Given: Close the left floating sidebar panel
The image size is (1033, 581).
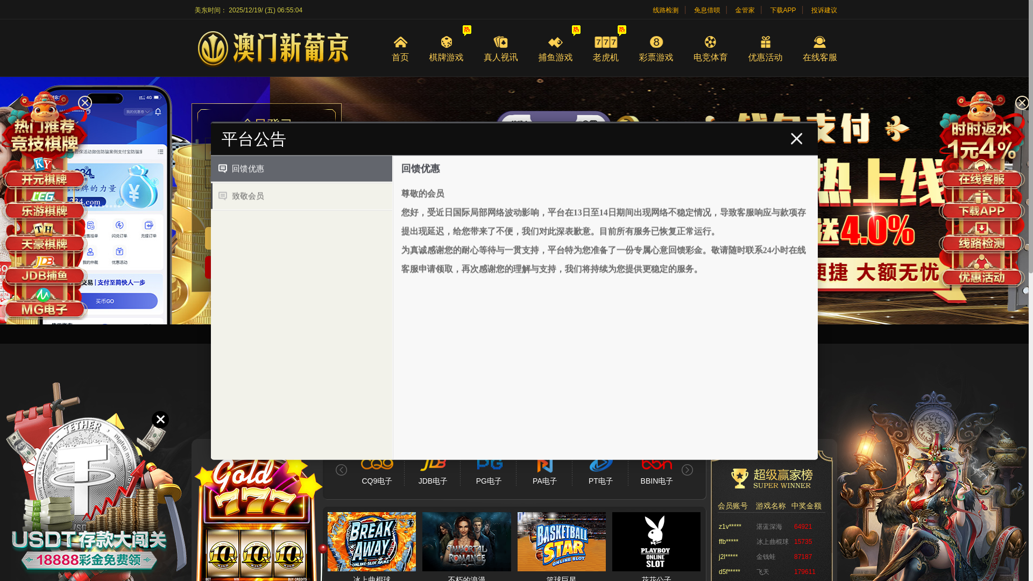Looking at the screenshot, I should point(85,103).
